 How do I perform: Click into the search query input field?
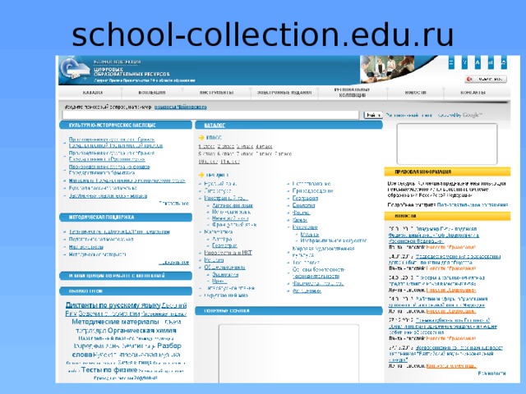click(x=210, y=115)
